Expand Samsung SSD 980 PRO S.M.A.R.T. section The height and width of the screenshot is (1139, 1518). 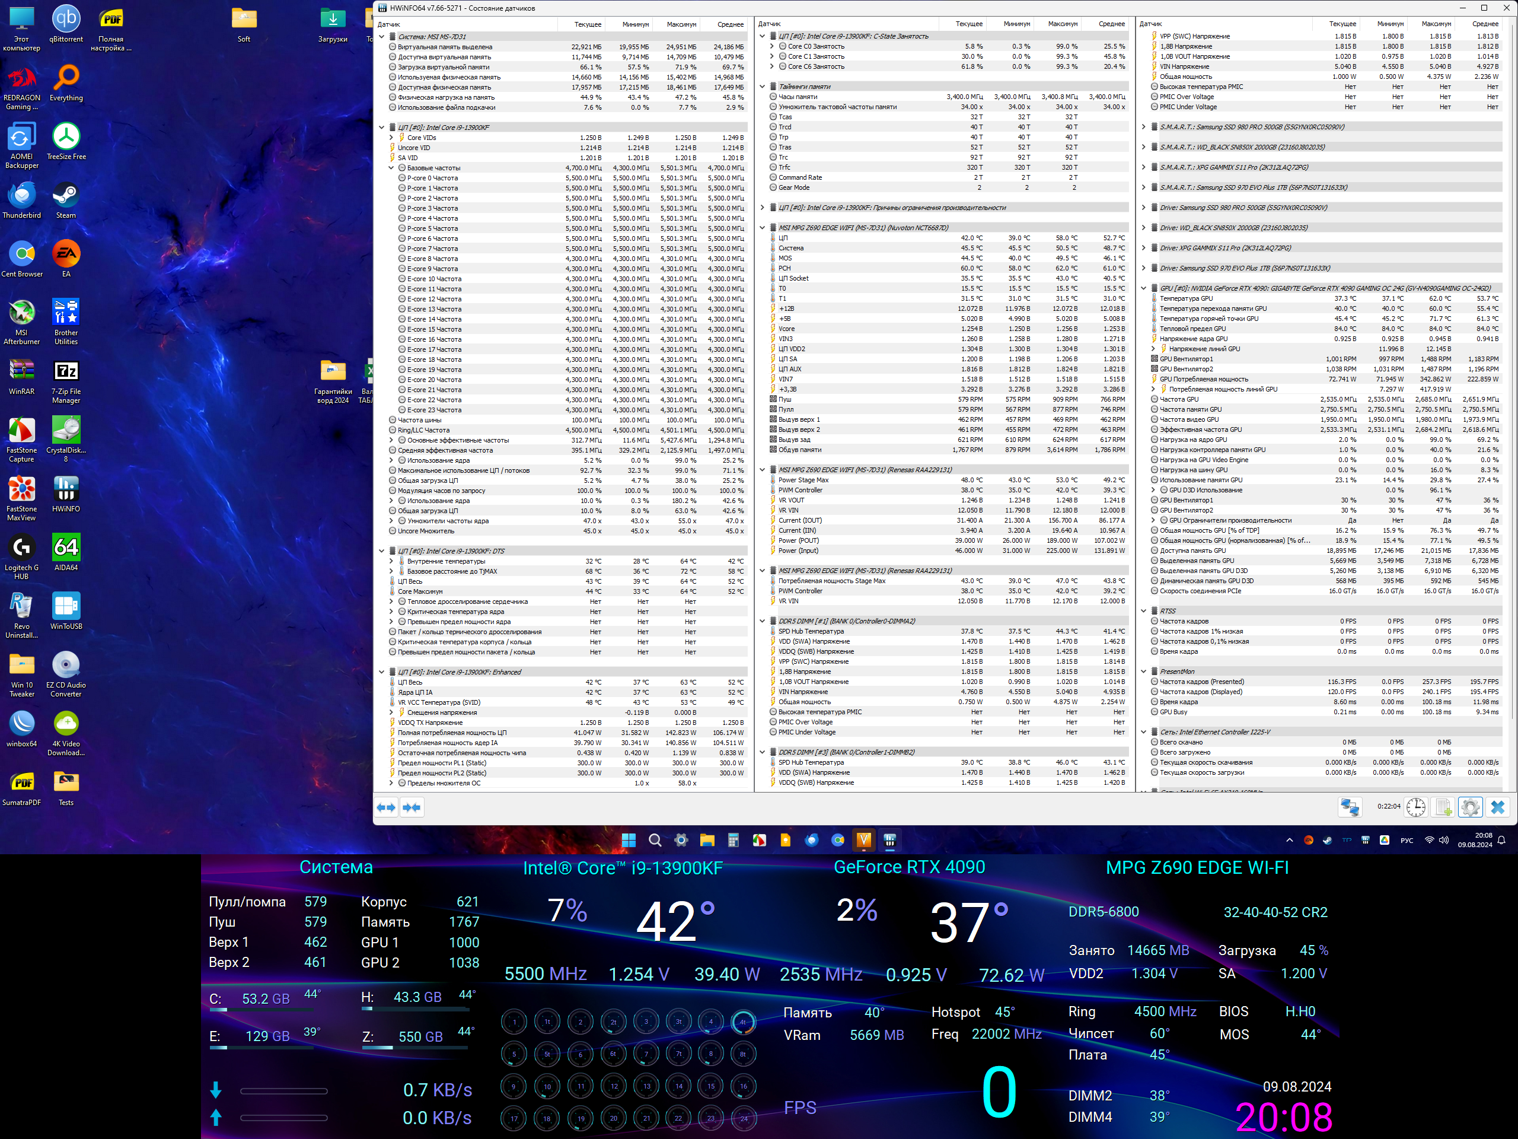pos(1143,127)
